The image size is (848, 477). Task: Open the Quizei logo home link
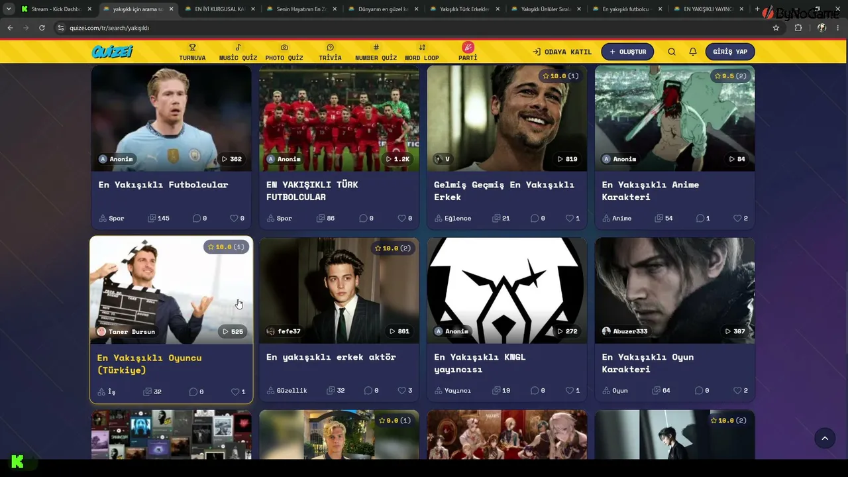tap(113, 52)
